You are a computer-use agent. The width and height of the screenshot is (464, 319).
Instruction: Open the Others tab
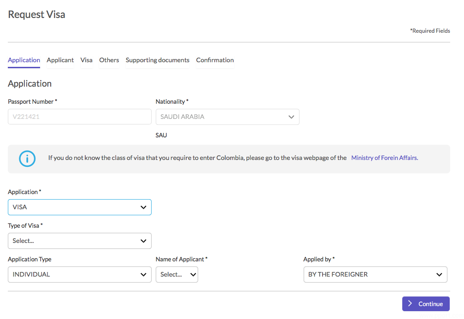pyautogui.click(x=109, y=60)
